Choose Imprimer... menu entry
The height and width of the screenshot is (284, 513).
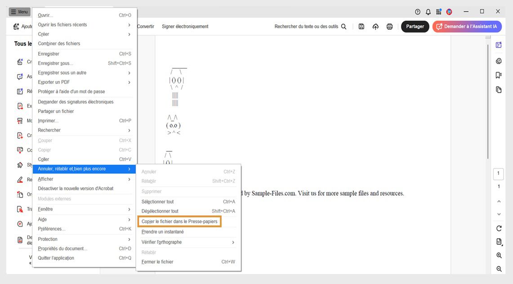85,121
